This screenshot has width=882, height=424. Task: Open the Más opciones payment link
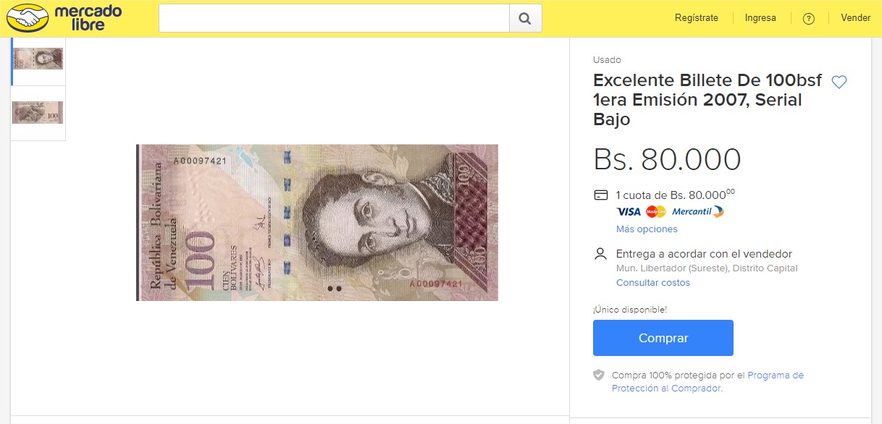pos(647,229)
